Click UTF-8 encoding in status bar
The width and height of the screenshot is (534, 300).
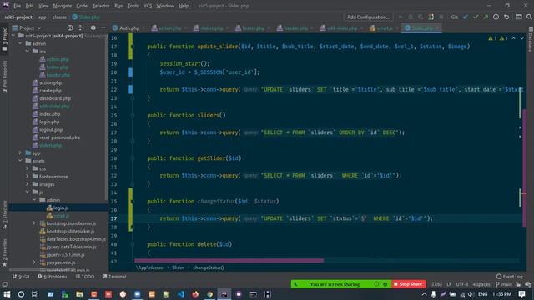tap(462, 284)
